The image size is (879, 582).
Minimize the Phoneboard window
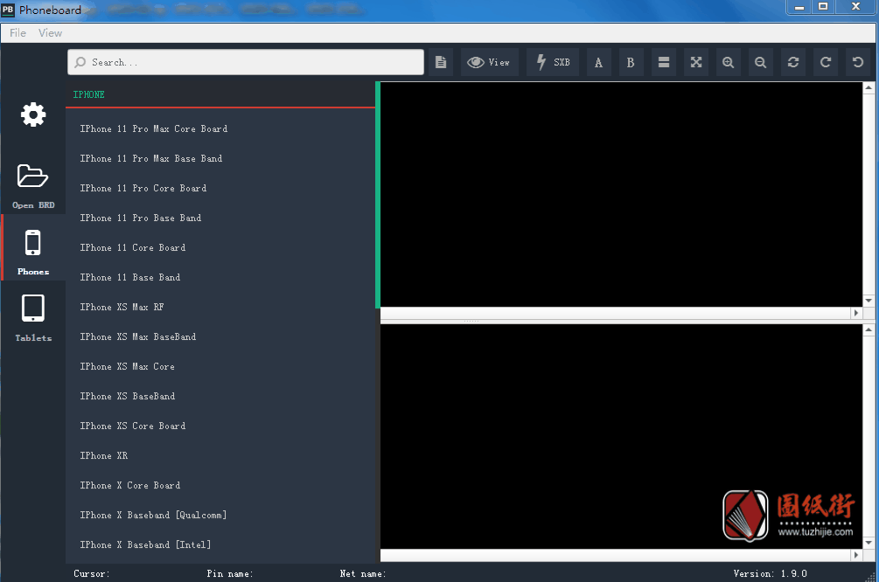point(799,7)
